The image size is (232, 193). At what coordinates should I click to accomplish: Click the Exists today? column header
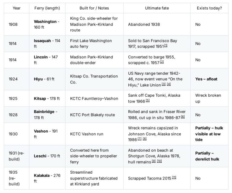tap(209, 8)
